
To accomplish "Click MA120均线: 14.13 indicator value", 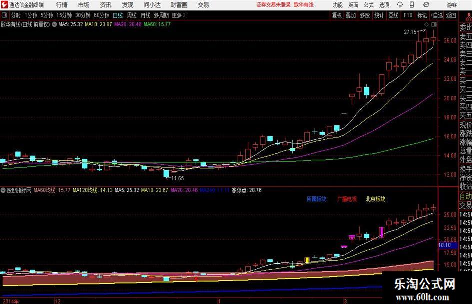I will 93,190.
